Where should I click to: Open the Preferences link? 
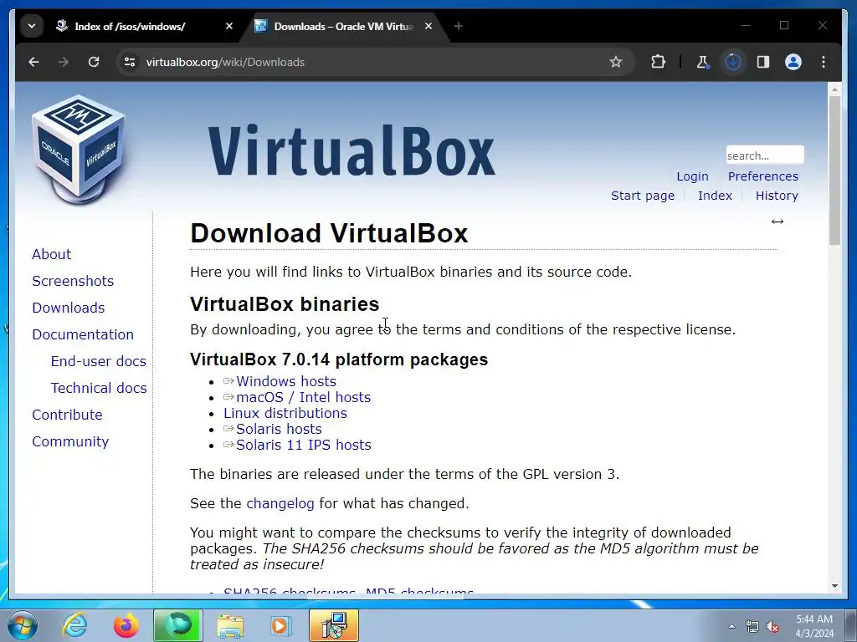tap(763, 176)
